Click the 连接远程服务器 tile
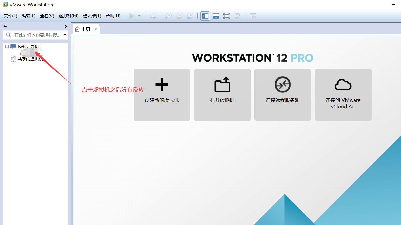The image size is (401, 225). pyautogui.click(x=283, y=95)
